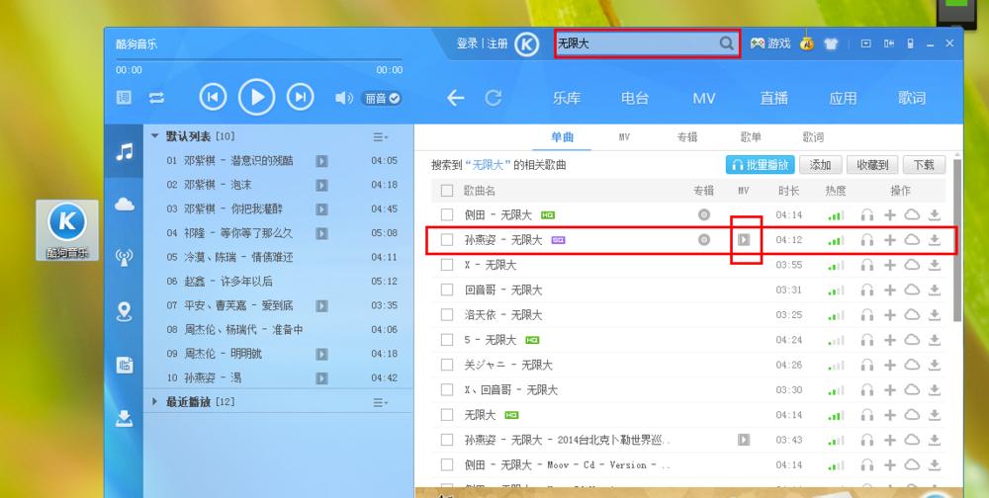Click the 下载 download button
The image size is (989, 498).
(x=924, y=165)
